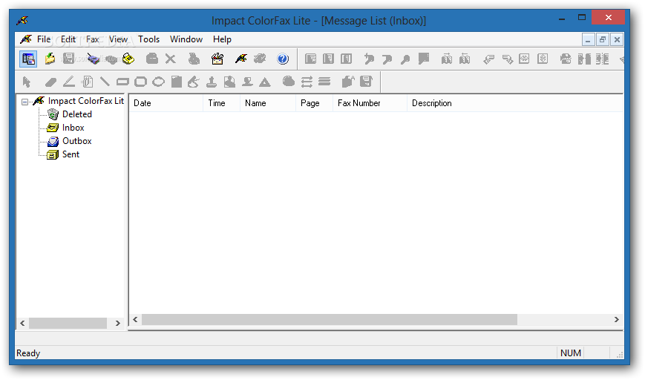Click the delete X toolbar icon

(170, 59)
